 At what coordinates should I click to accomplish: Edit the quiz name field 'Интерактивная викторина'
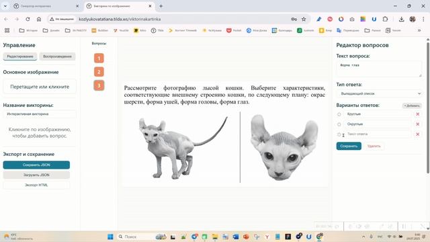tap(40, 114)
